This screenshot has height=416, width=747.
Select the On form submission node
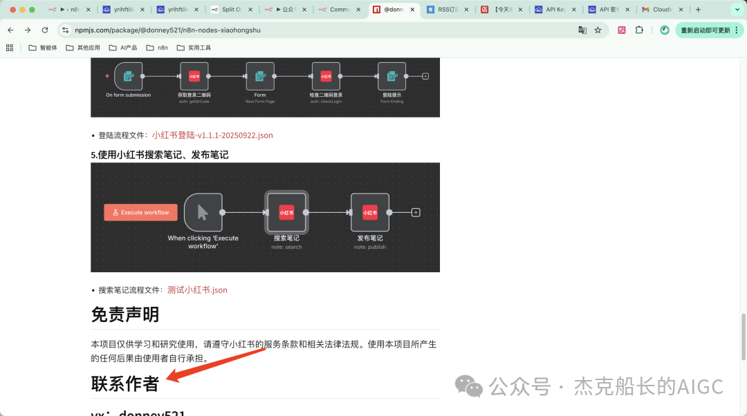coord(128,76)
